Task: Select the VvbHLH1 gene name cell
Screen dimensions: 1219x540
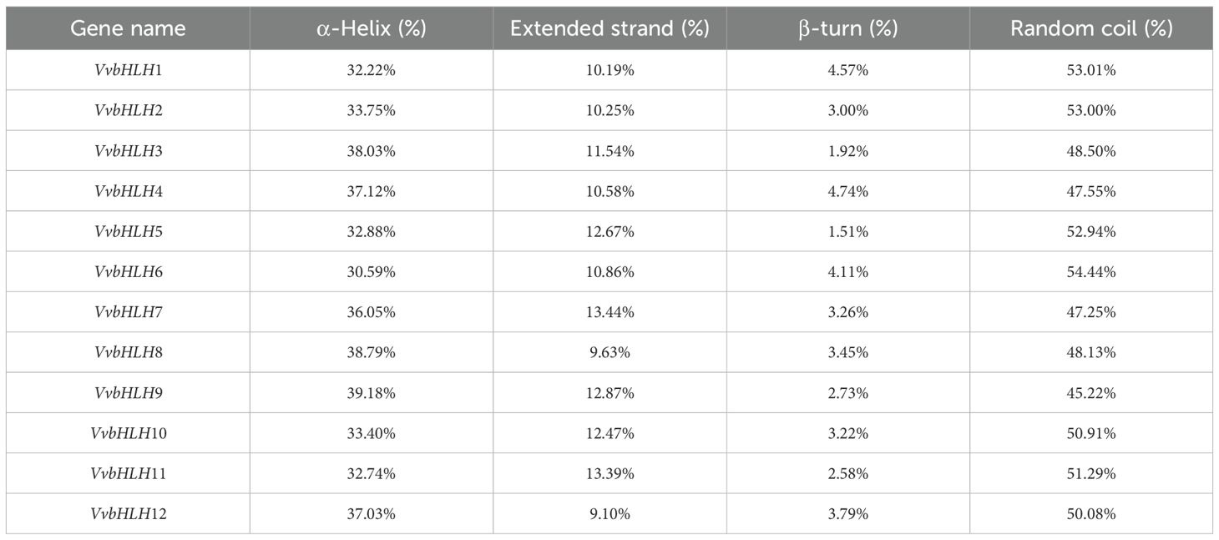Action: click(128, 70)
